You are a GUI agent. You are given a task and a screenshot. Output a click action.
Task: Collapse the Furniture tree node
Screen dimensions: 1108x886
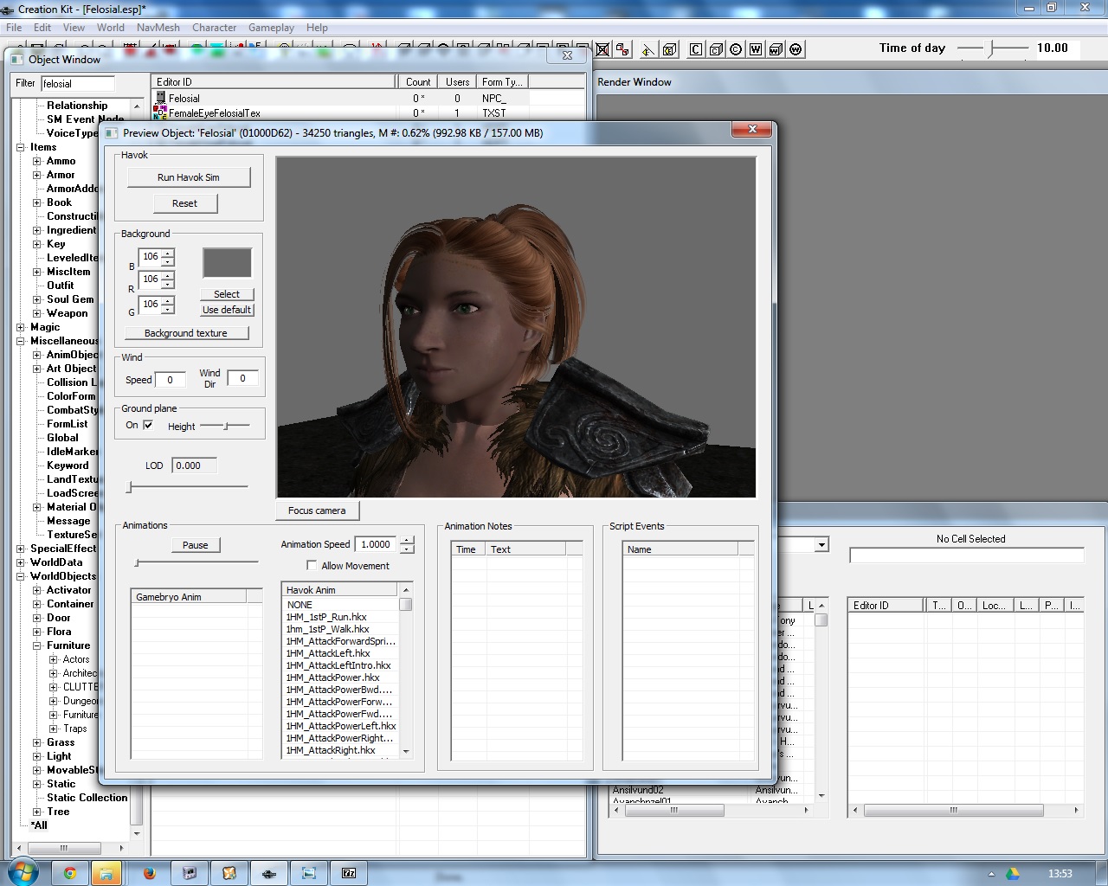37,645
